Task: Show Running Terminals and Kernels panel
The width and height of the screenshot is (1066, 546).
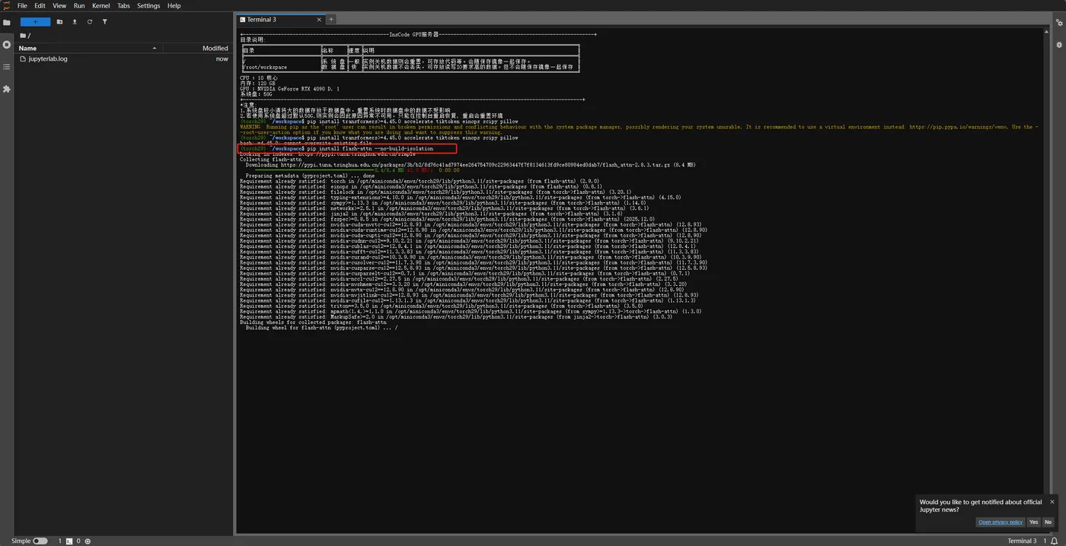Action: point(7,45)
